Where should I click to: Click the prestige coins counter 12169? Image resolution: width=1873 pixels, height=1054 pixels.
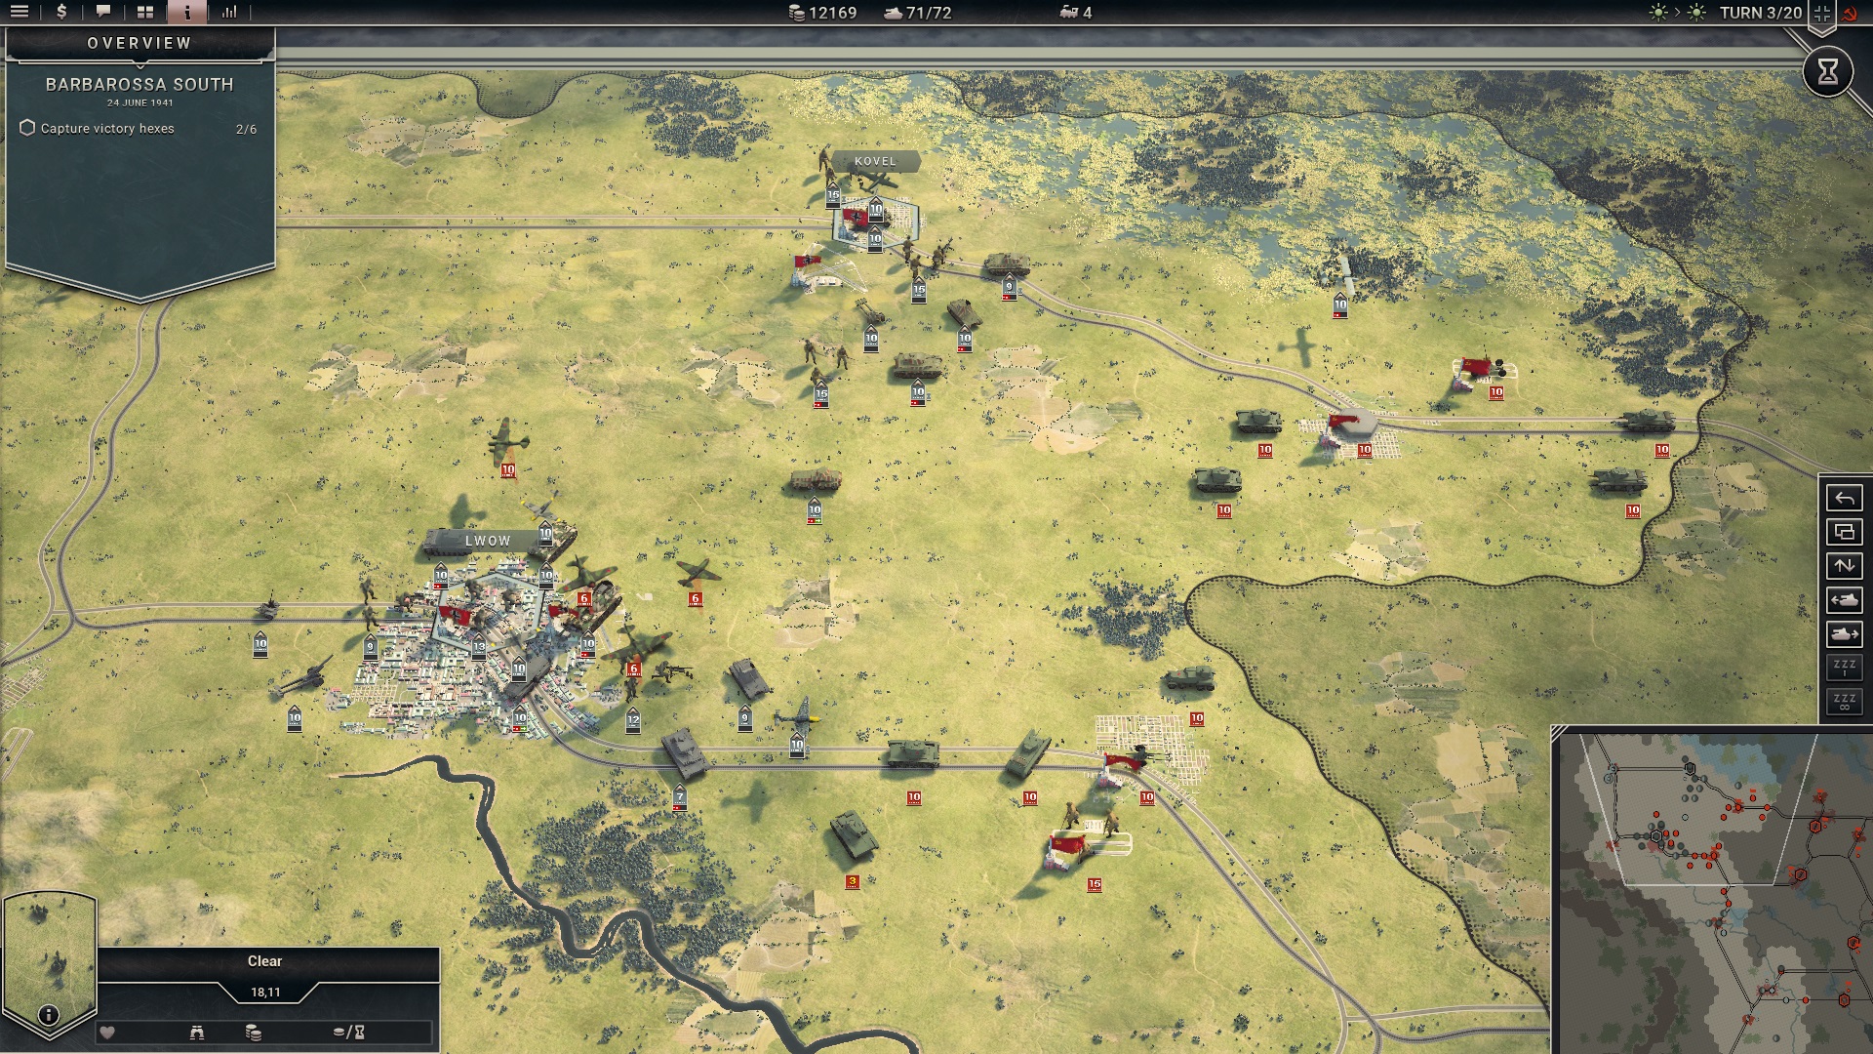822,13
